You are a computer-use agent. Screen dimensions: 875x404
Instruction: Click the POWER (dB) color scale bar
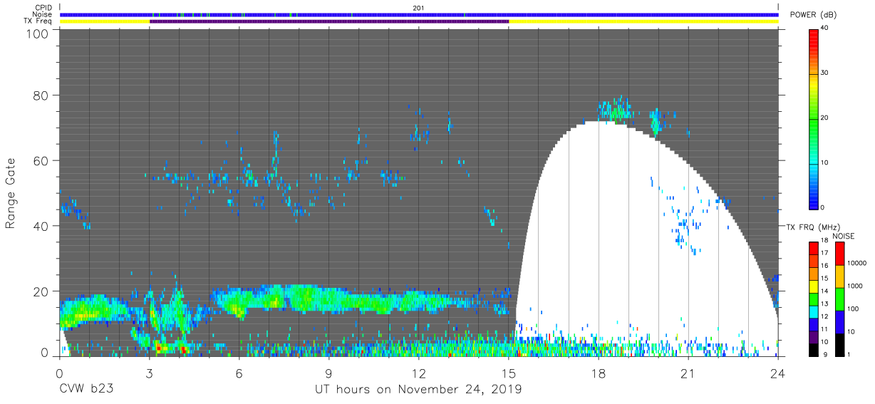coord(814,118)
